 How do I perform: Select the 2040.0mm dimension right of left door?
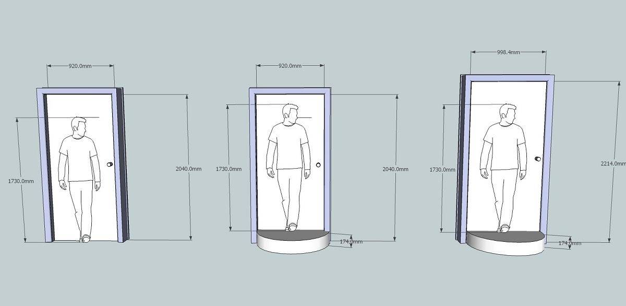pyautogui.click(x=188, y=169)
